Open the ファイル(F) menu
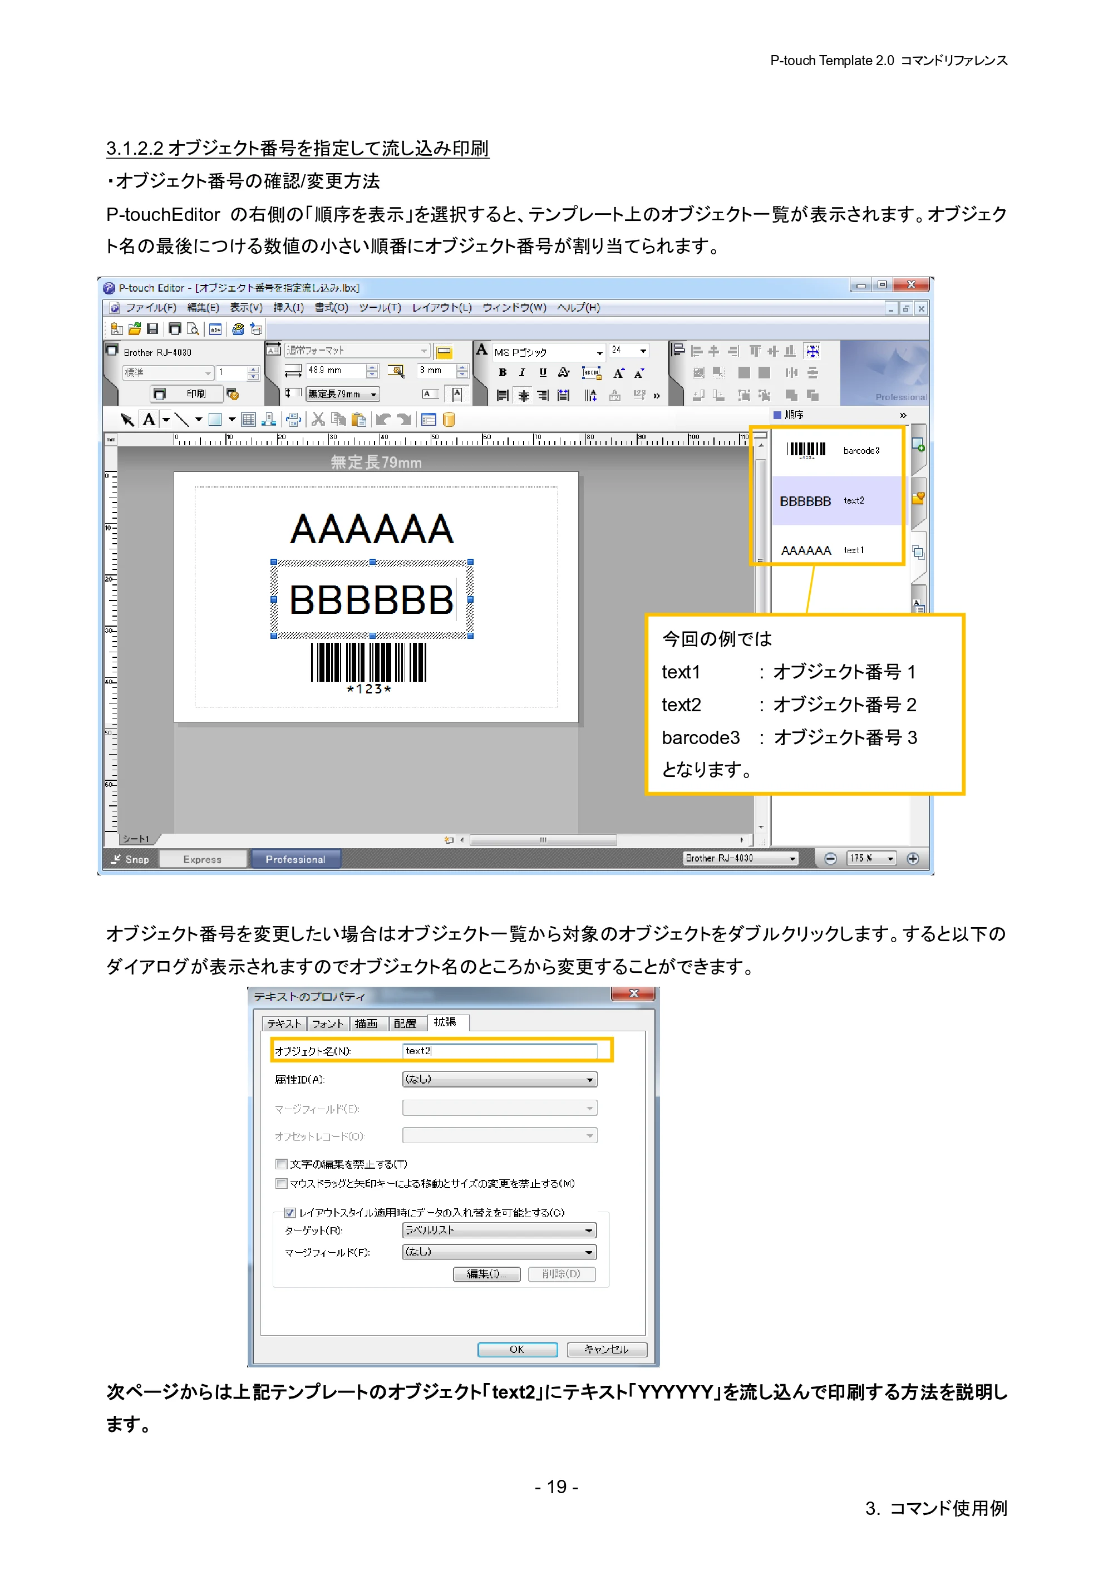The image size is (1113, 1575). [151, 308]
